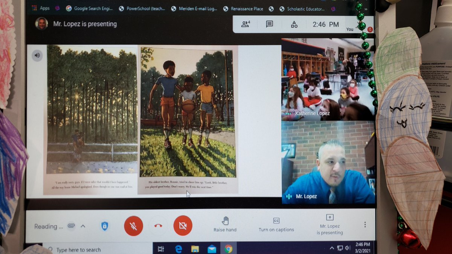Screen dimensions: 452x254
Task: Show the participants list with 4 people
Action: (246, 24)
